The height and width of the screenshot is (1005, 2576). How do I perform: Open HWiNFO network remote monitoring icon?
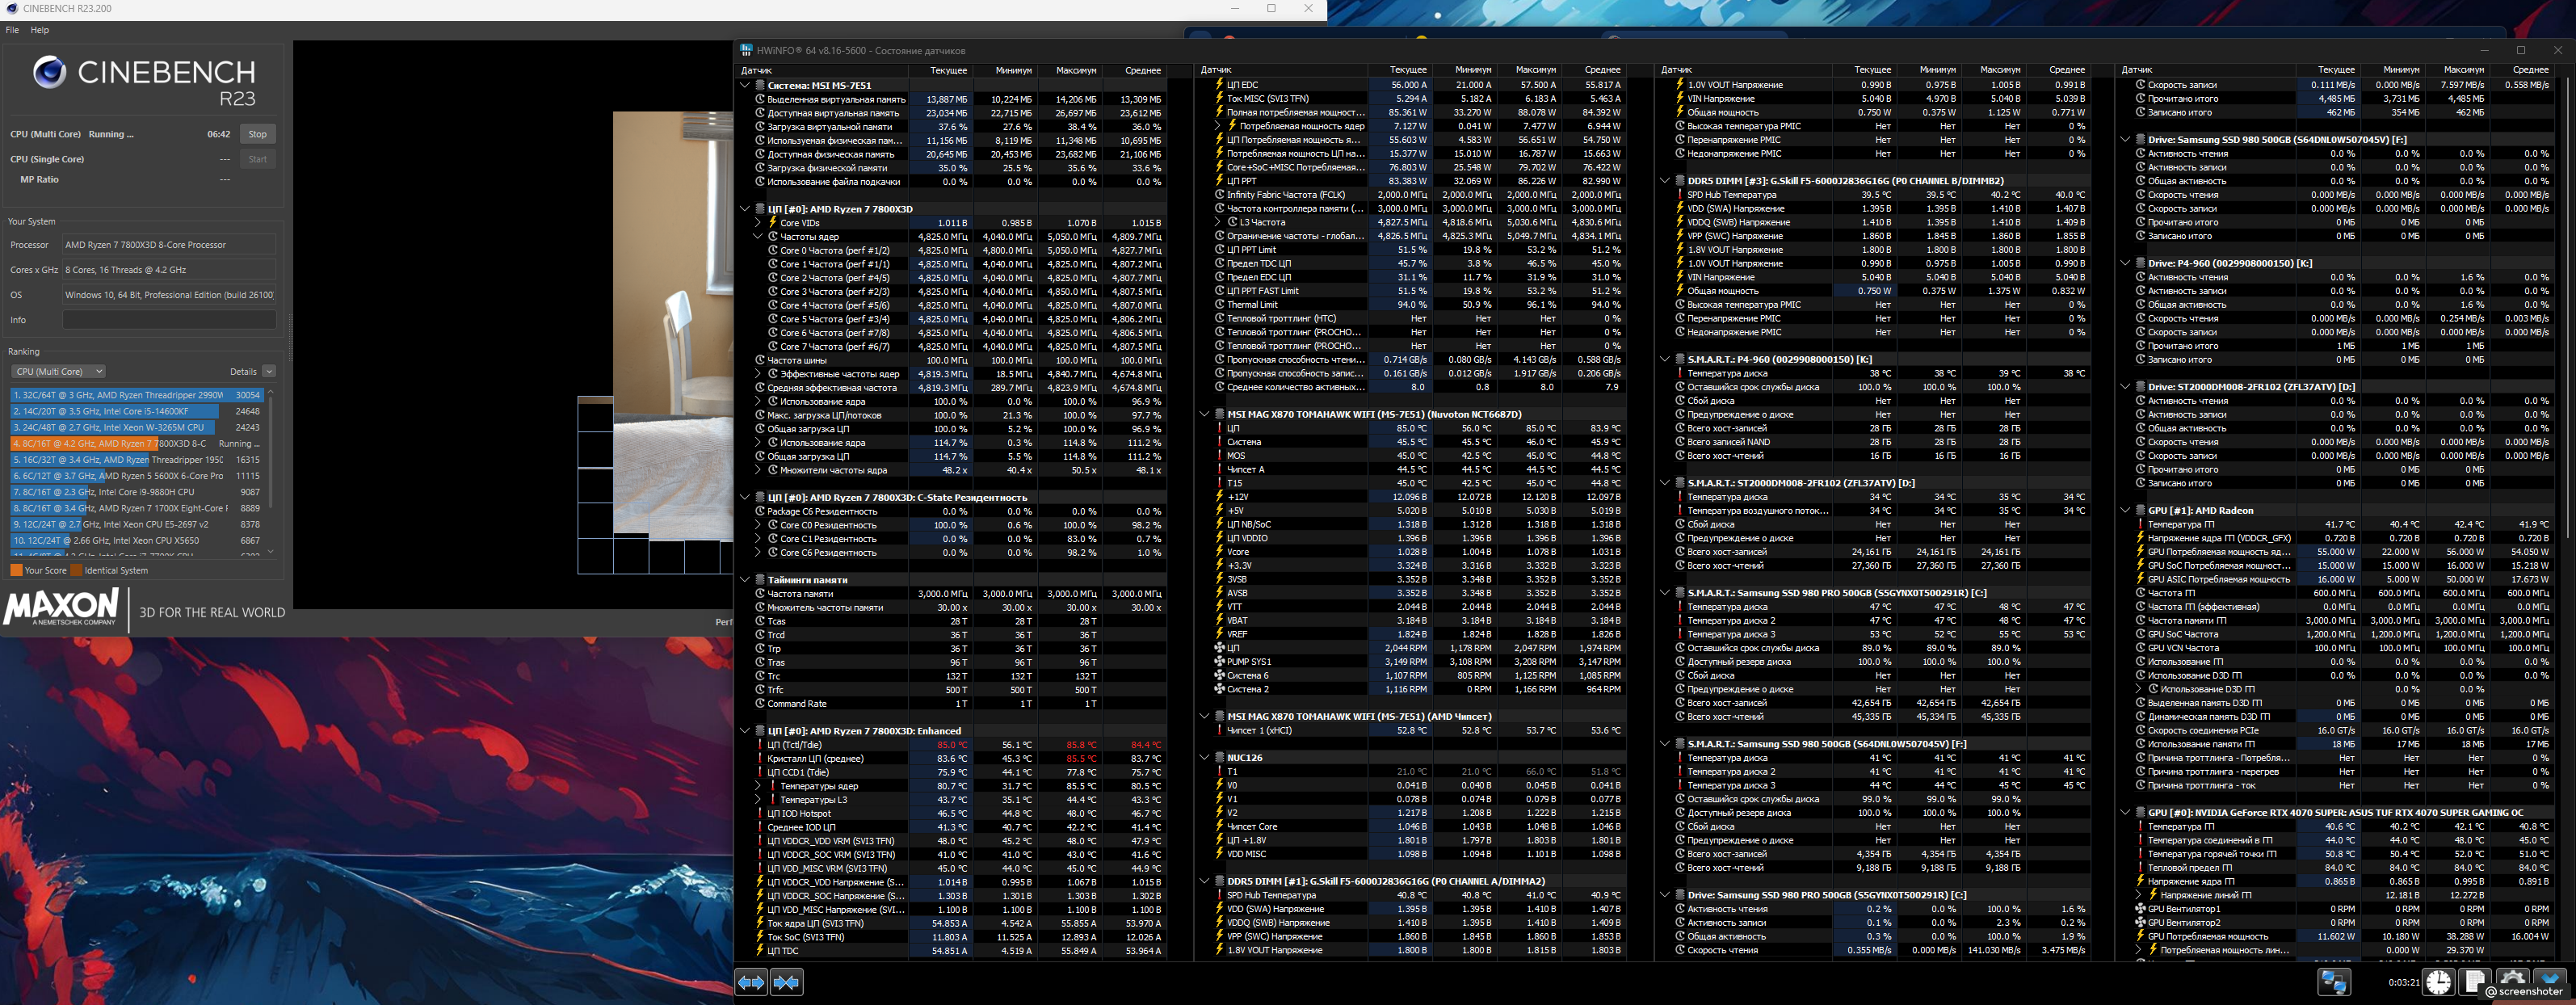[2334, 982]
